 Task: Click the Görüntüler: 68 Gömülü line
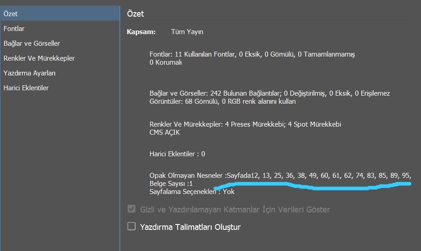click(222, 101)
